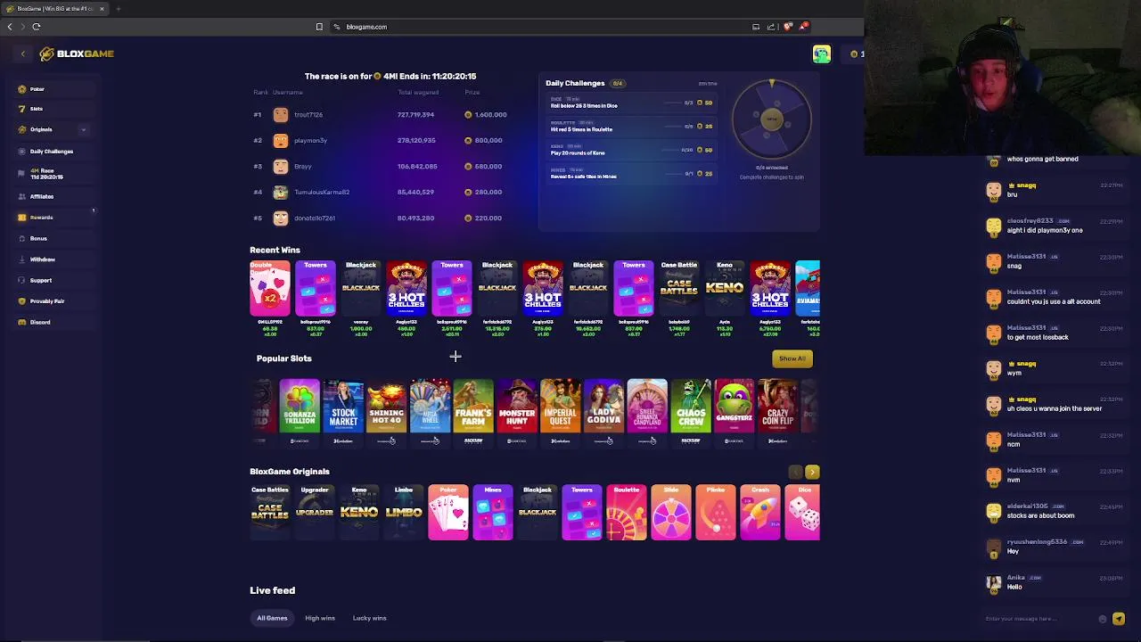Viewport: 1141px width, 642px height.
Task: Switch to Lucky wins live feed tab
Action: click(369, 618)
